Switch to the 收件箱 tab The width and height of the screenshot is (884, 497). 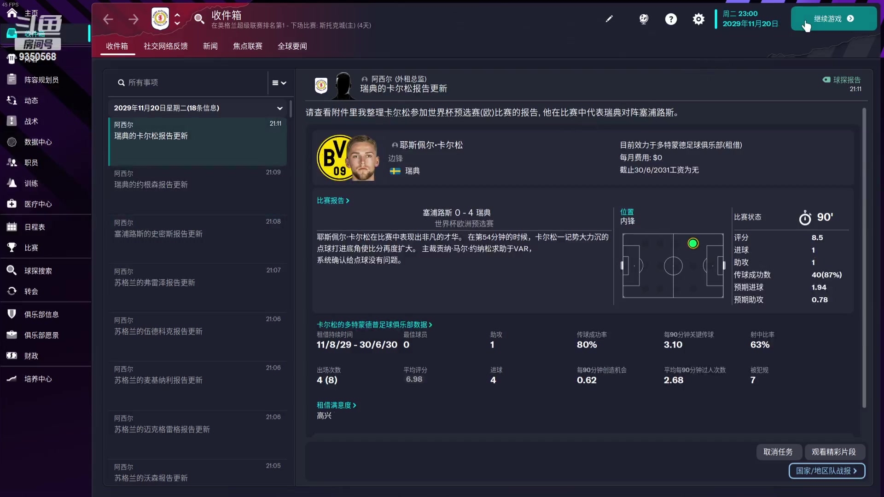click(117, 46)
